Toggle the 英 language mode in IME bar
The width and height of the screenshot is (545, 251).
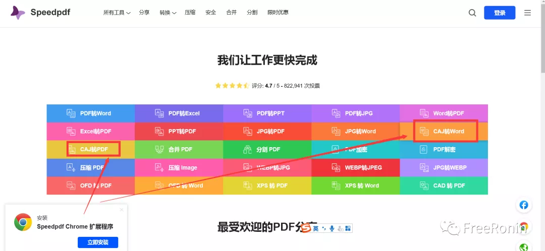pos(315,228)
